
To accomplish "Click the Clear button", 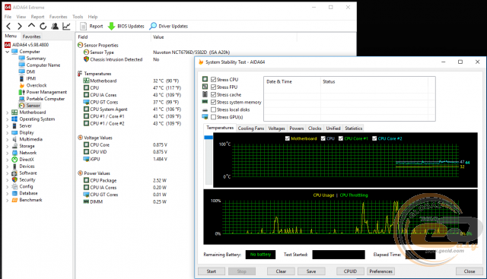I will (x=281, y=271).
